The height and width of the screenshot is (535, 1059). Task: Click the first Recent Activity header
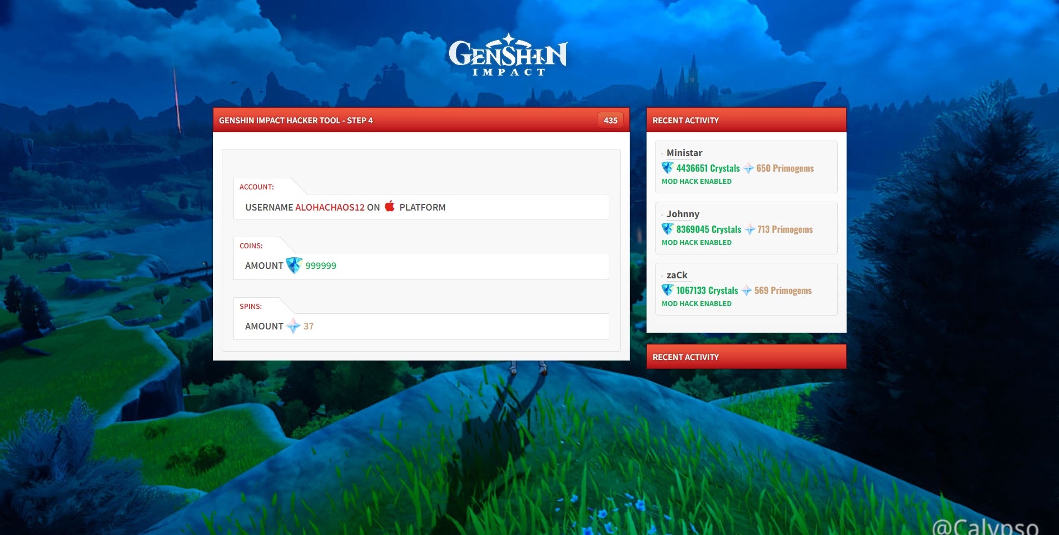[746, 120]
